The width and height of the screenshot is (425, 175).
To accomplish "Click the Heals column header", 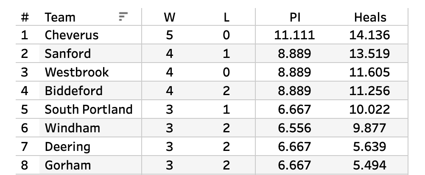I will pyautogui.click(x=370, y=17).
